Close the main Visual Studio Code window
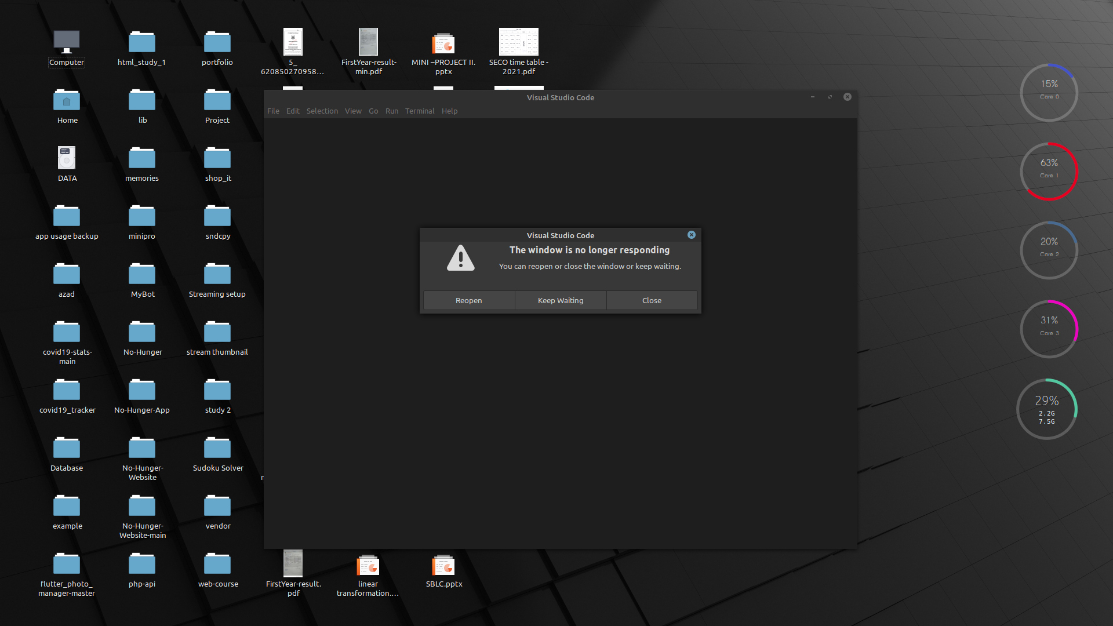 point(848,97)
